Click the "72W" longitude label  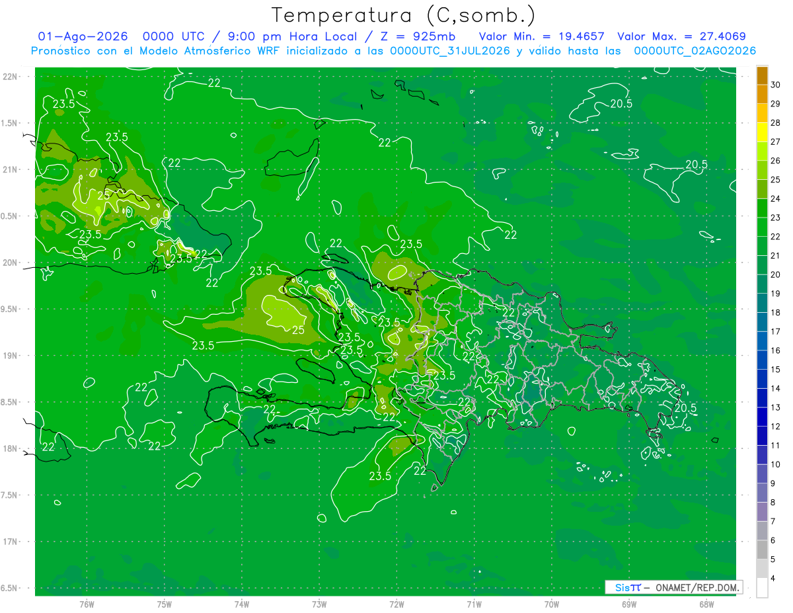pos(397,604)
